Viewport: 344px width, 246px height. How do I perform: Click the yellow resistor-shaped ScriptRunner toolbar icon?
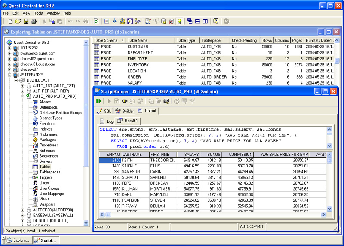point(124,101)
